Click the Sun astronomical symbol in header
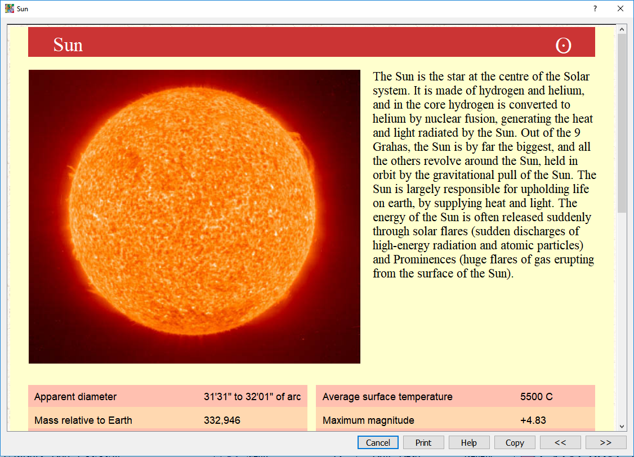 [x=563, y=45]
